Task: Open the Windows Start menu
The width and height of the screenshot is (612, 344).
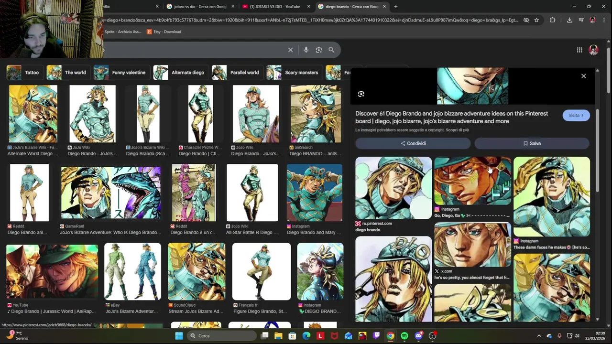Action: tap(179, 336)
